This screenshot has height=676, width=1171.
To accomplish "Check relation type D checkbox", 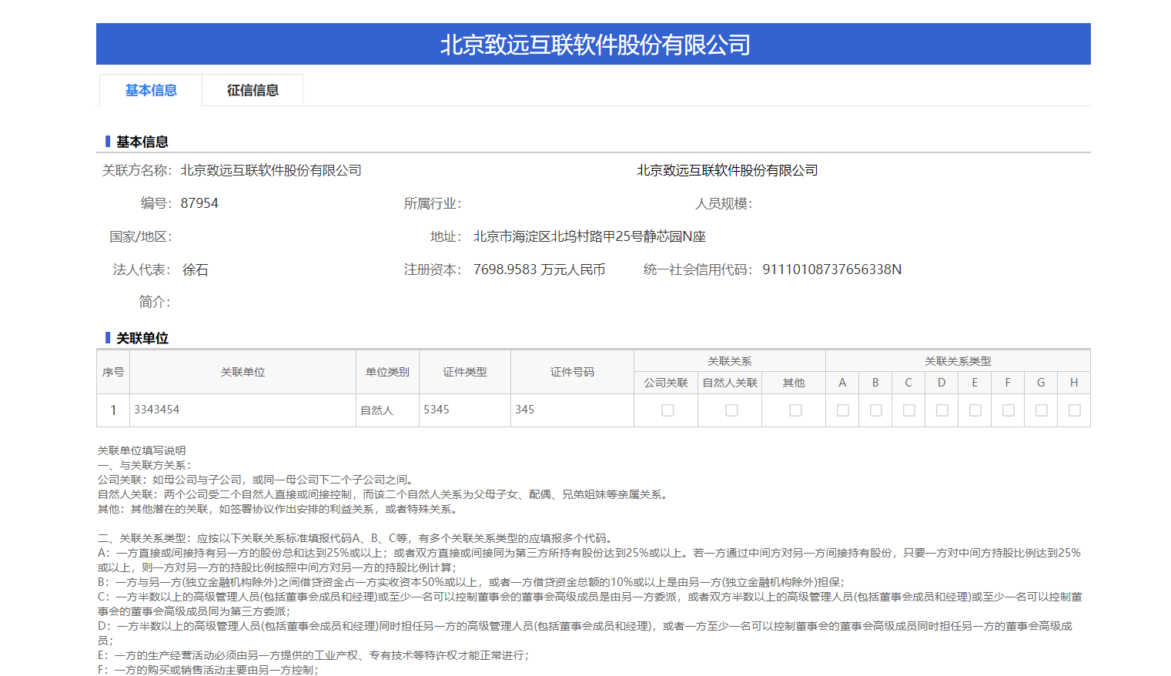I will [x=942, y=410].
